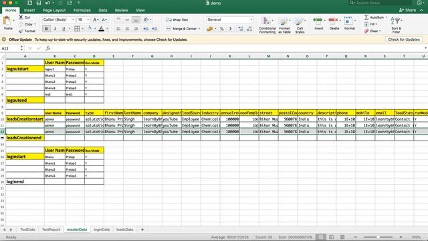Viewport: 428px width, 241px height.
Task: Open the text Orientation tool
Action: point(146,19)
